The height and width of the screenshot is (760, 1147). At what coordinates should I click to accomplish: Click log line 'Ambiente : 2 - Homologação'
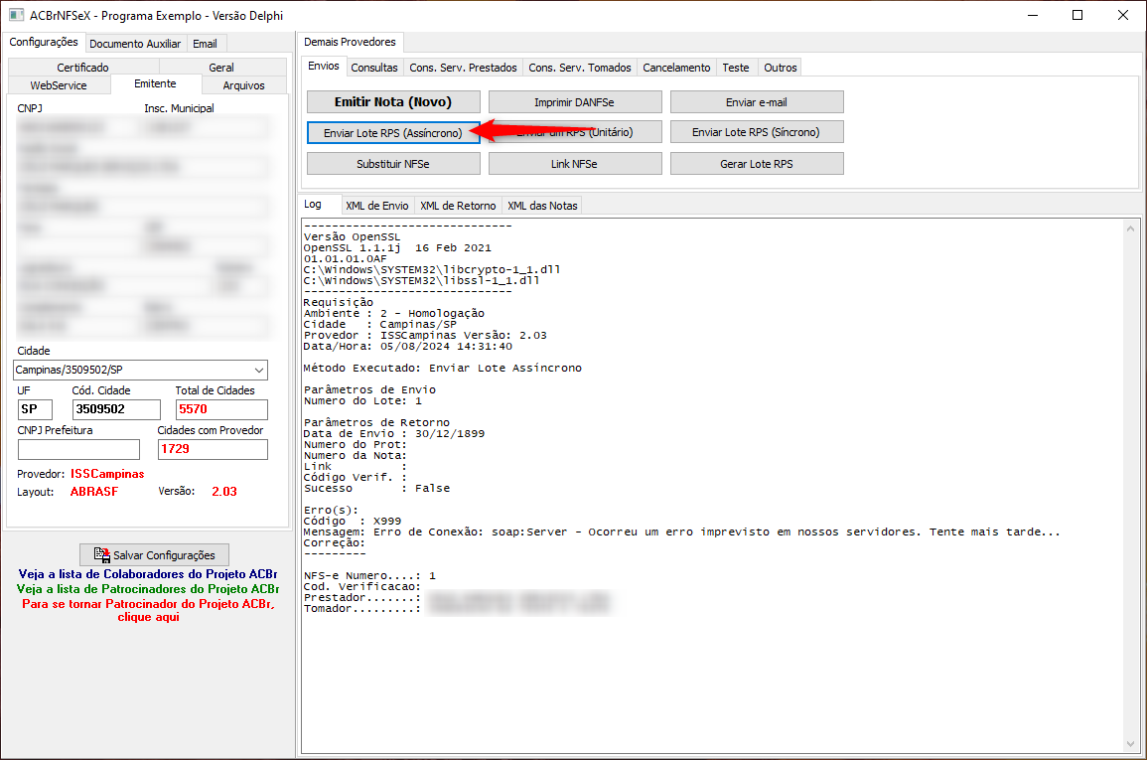[393, 313]
